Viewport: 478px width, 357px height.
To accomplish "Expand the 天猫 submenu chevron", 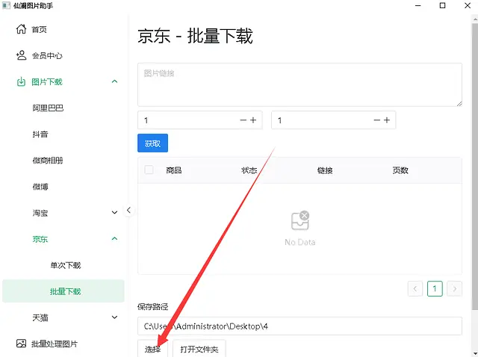I will (x=114, y=317).
